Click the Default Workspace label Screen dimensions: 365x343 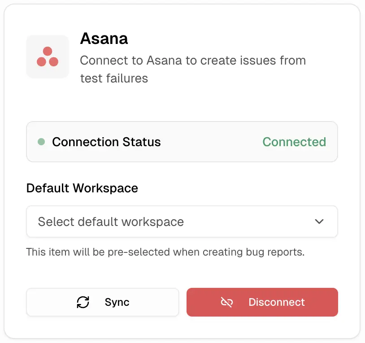pyautogui.click(x=82, y=188)
